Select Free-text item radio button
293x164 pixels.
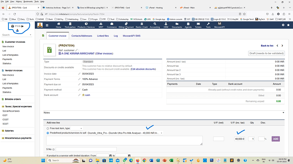[x=48, y=128]
